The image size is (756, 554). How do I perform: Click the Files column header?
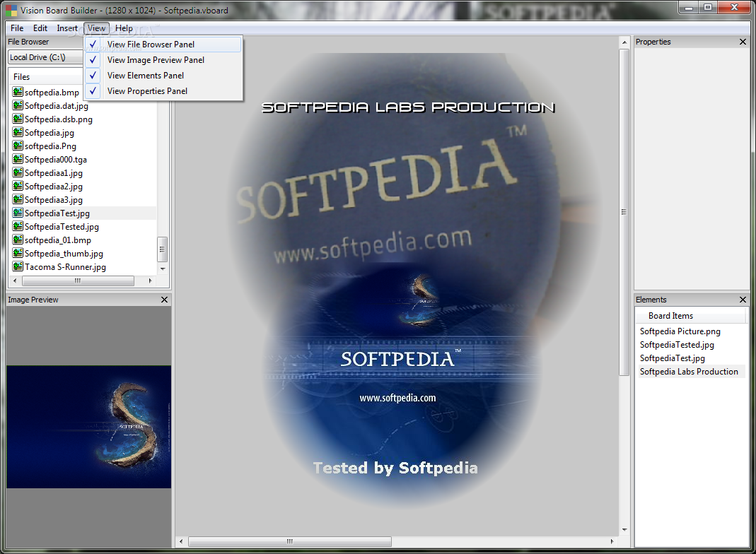click(x=46, y=77)
